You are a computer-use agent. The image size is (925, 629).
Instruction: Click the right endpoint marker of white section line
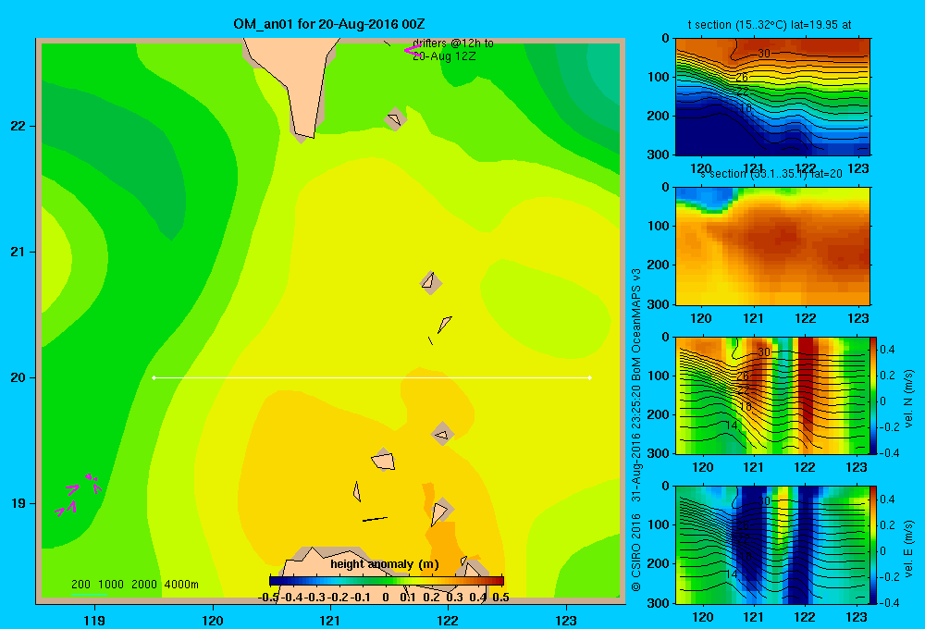[590, 377]
